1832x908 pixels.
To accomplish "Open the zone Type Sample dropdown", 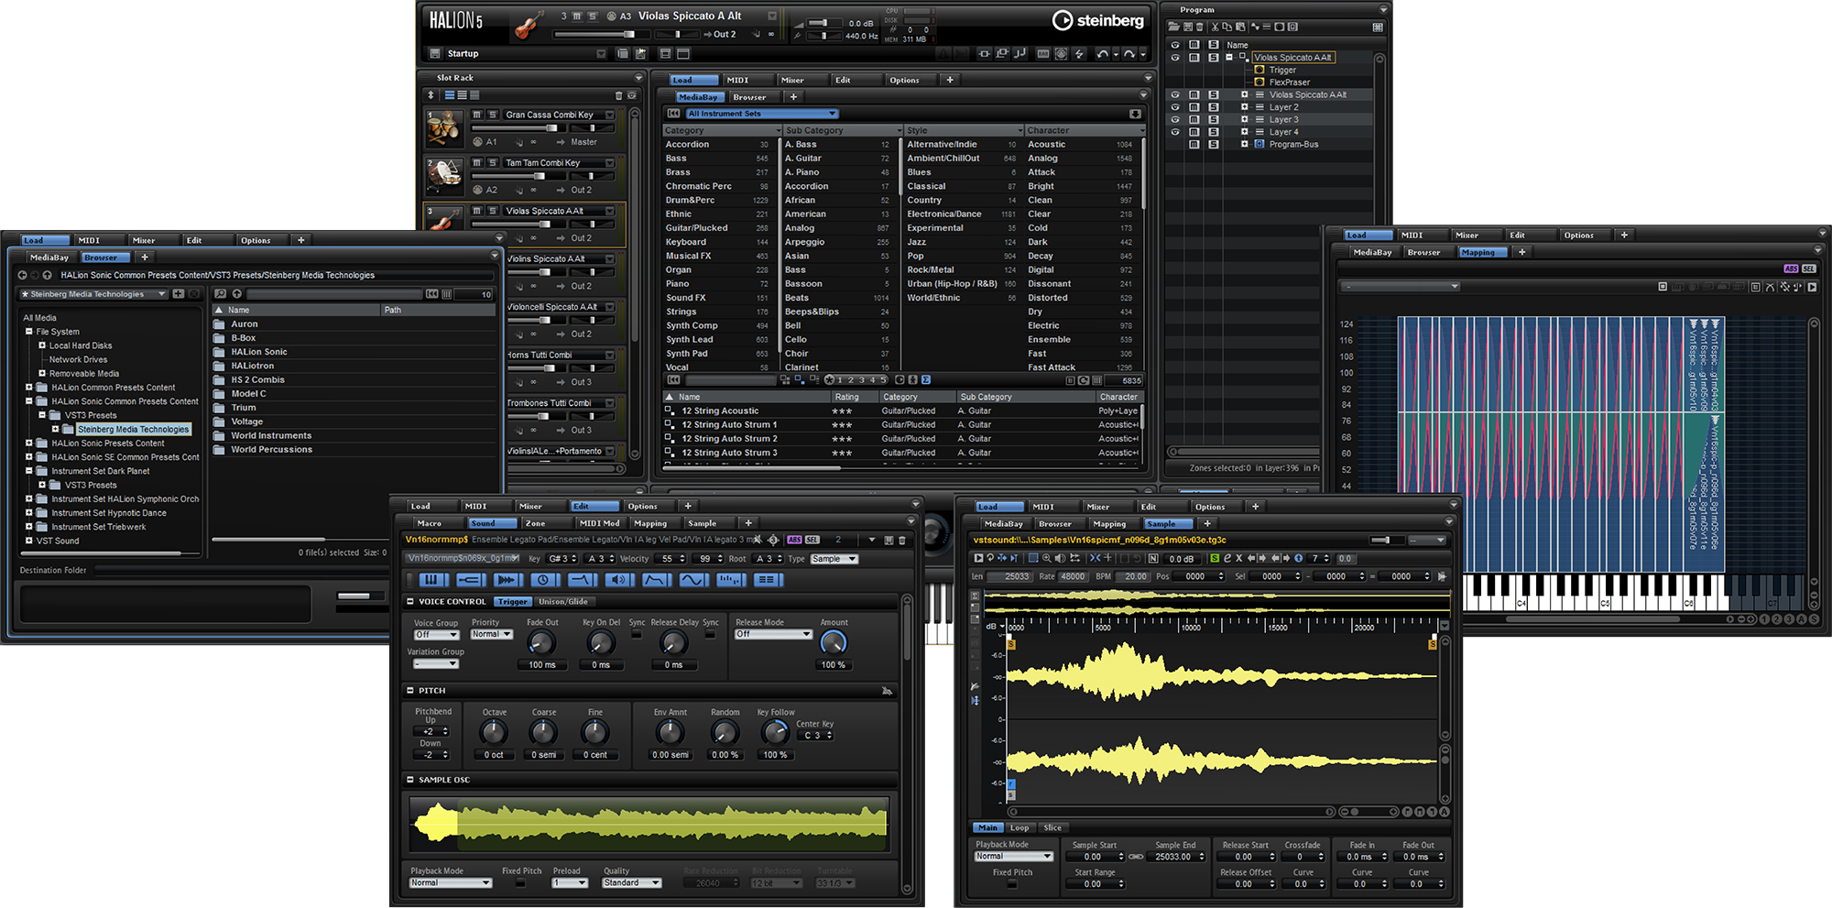I will pyautogui.click(x=834, y=559).
